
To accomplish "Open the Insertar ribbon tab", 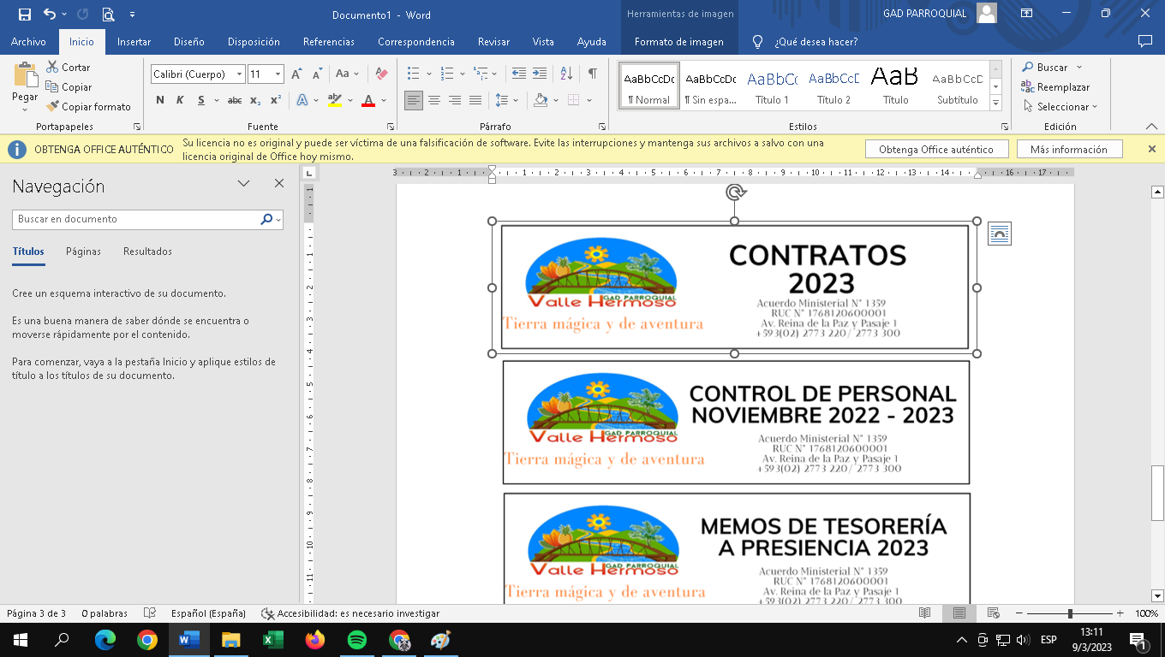I will 134,42.
